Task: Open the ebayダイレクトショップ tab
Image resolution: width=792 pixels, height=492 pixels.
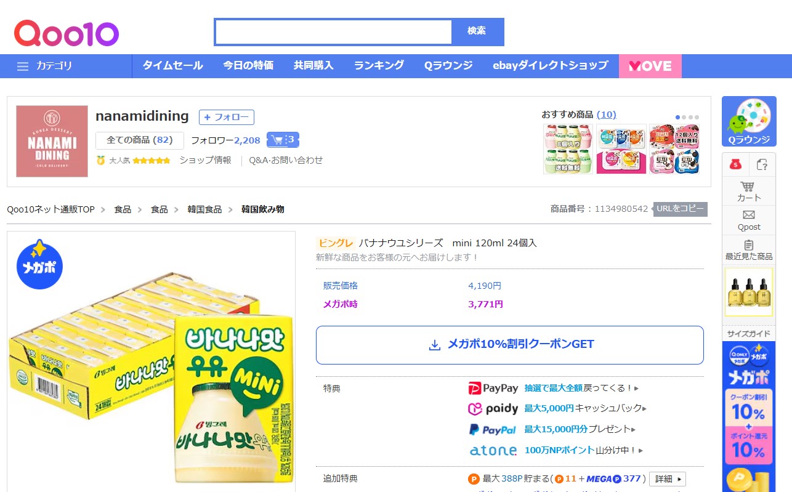Action: tap(551, 65)
